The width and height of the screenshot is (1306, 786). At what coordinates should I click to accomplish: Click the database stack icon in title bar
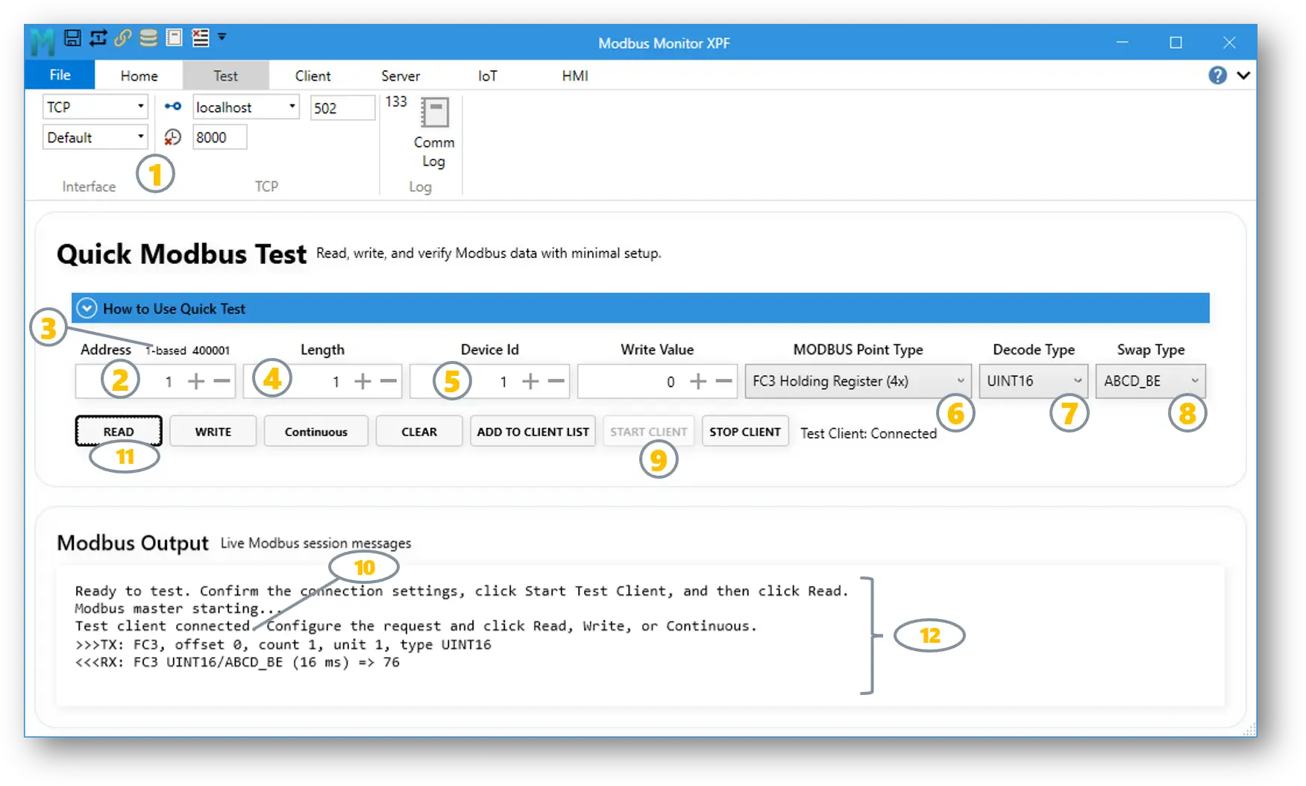148,38
